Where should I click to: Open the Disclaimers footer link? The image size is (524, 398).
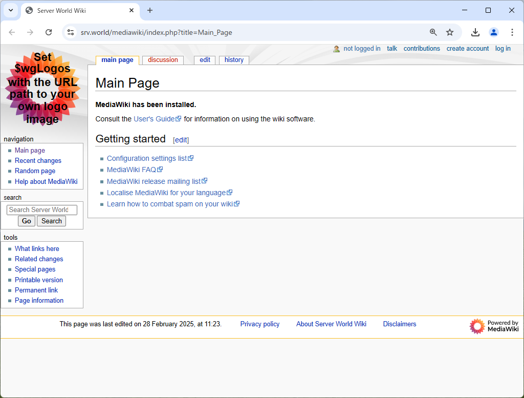coord(399,324)
